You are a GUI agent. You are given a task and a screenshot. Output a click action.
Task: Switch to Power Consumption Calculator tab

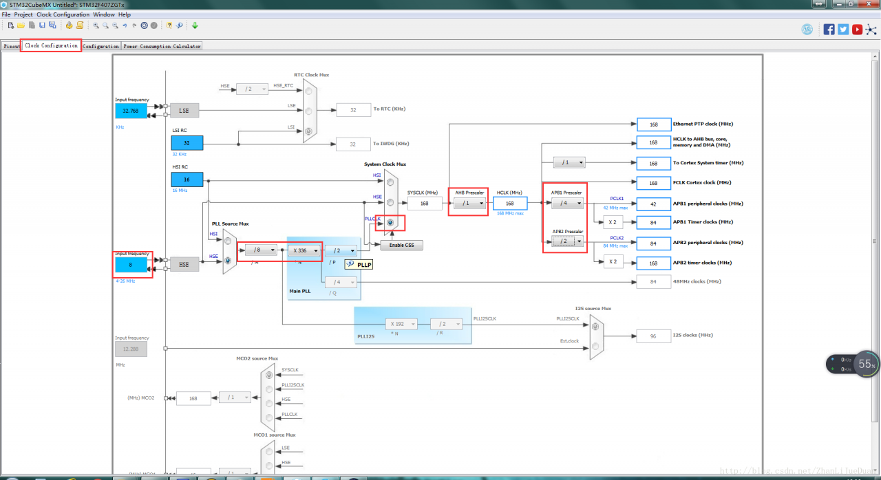coord(162,46)
